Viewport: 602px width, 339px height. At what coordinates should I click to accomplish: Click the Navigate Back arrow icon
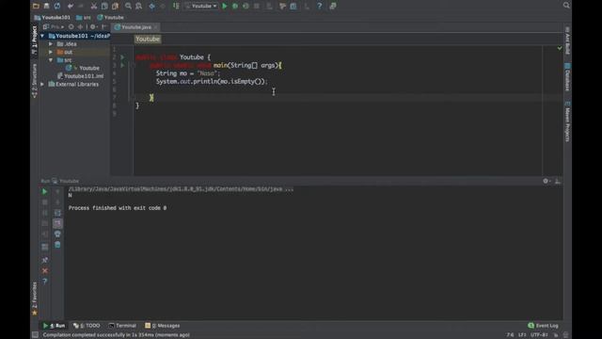(152, 6)
